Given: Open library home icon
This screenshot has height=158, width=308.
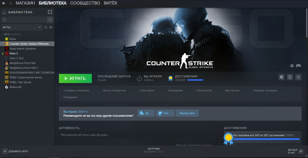Looking at the screenshot, I should click(x=4, y=12).
